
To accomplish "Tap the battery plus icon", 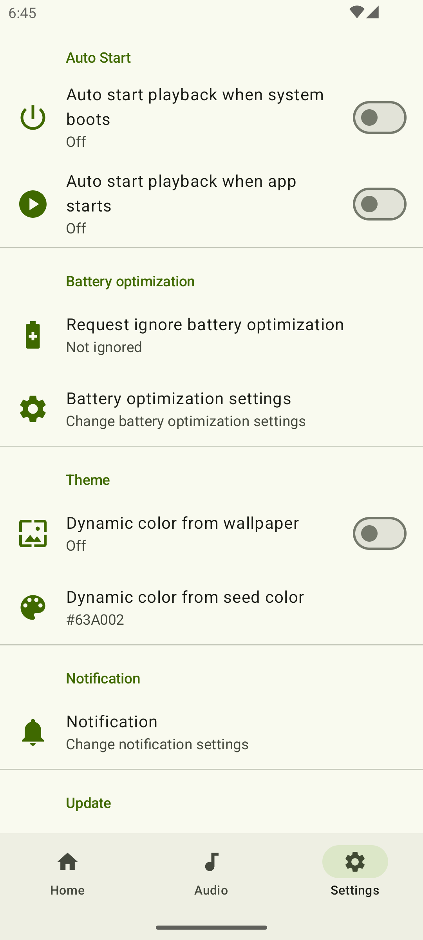I will pyautogui.click(x=33, y=335).
